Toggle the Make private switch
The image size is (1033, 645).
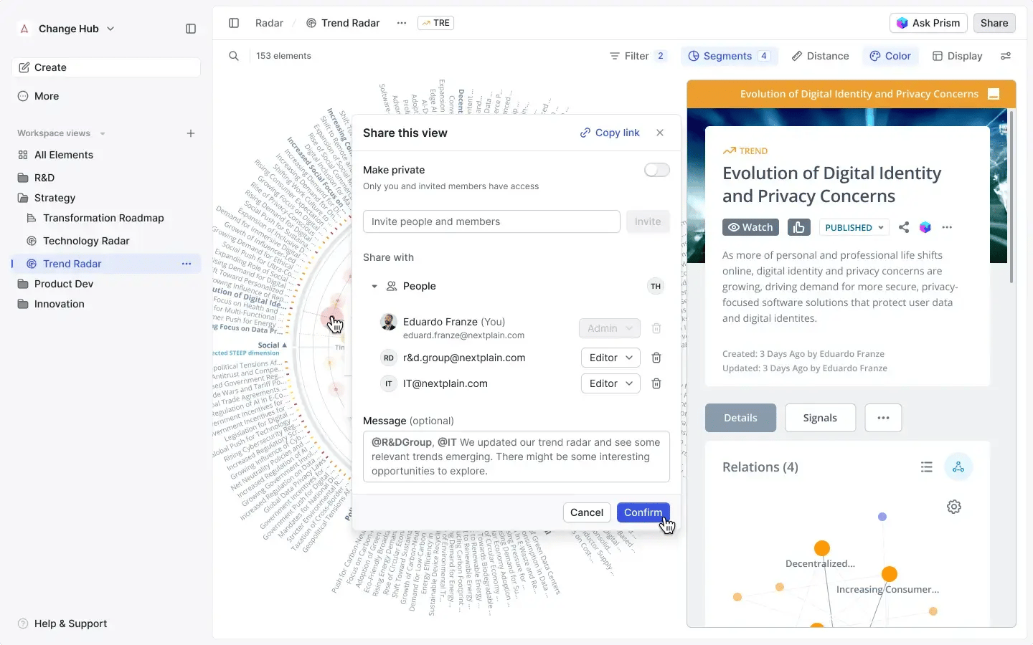coord(656,170)
